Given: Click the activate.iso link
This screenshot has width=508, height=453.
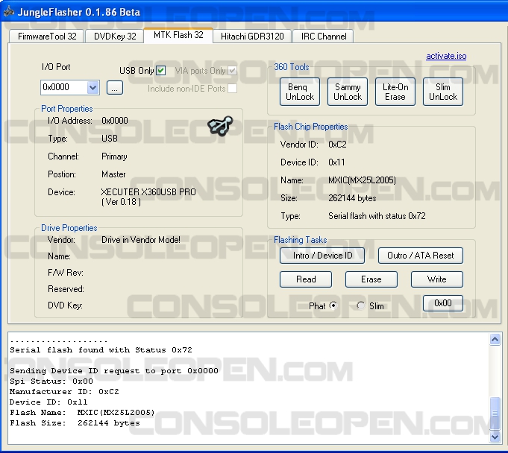Looking at the screenshot, I should click(x=446, y=56).
